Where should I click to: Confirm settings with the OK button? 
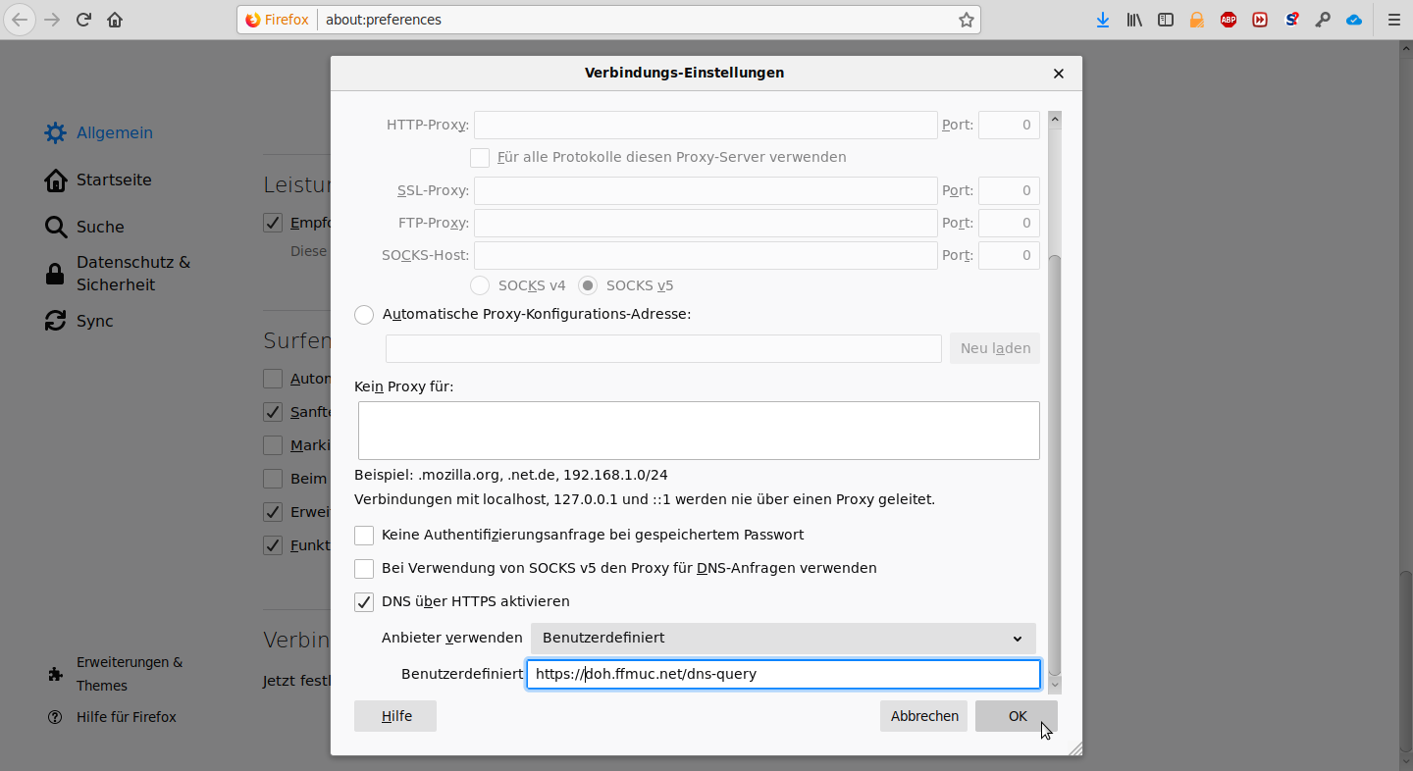[x=1017, y=716]
